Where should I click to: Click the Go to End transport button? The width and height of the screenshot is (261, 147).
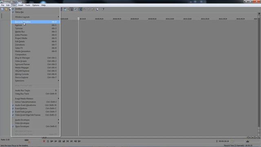pos(71,141)
